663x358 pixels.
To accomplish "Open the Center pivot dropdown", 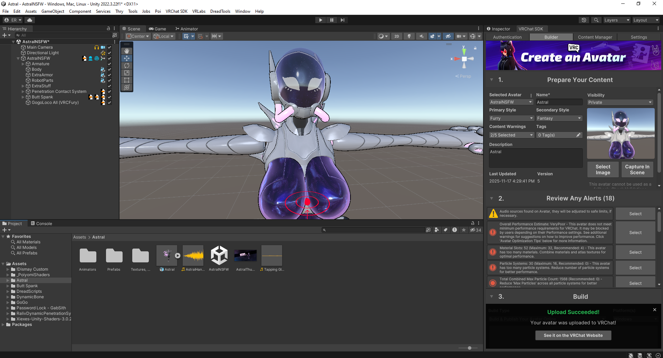I will 137,36.
